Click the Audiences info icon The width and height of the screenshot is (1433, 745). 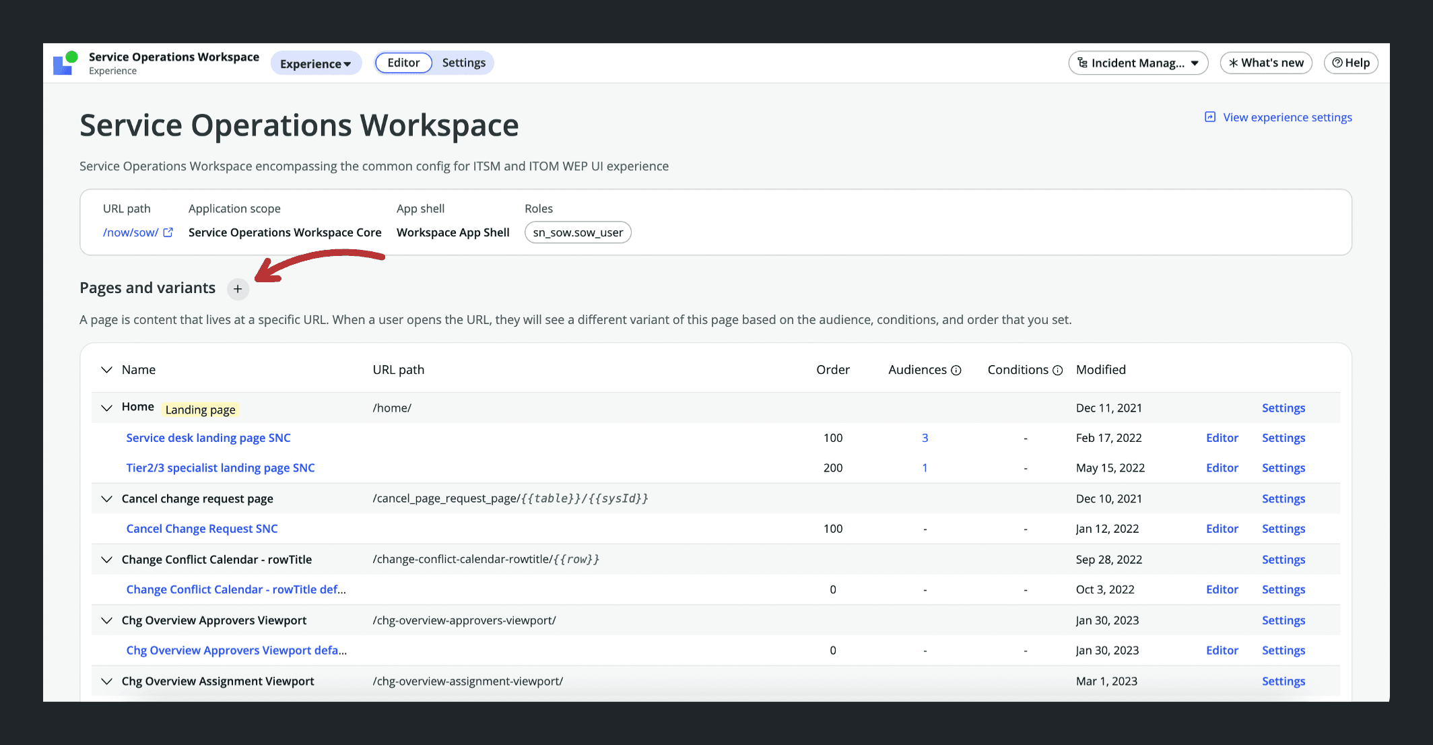[956, 370]
